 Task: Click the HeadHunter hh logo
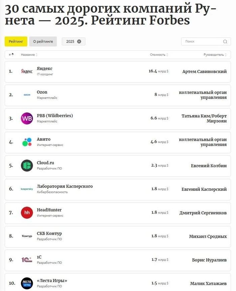click(x=27, y=213)
